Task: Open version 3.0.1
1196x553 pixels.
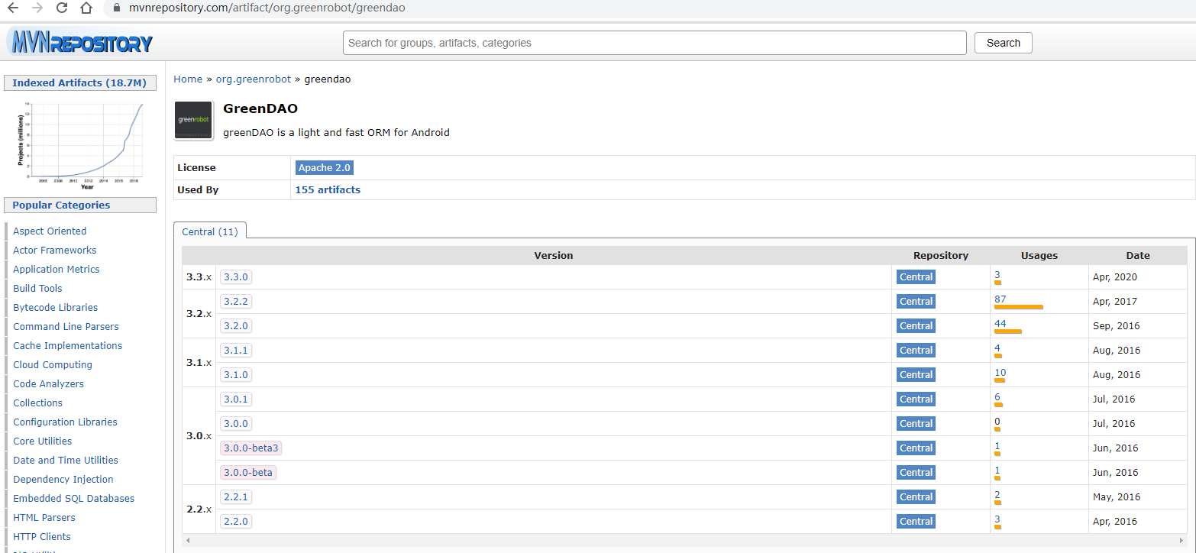Action: pyautogui.click(x=236, y=399)
